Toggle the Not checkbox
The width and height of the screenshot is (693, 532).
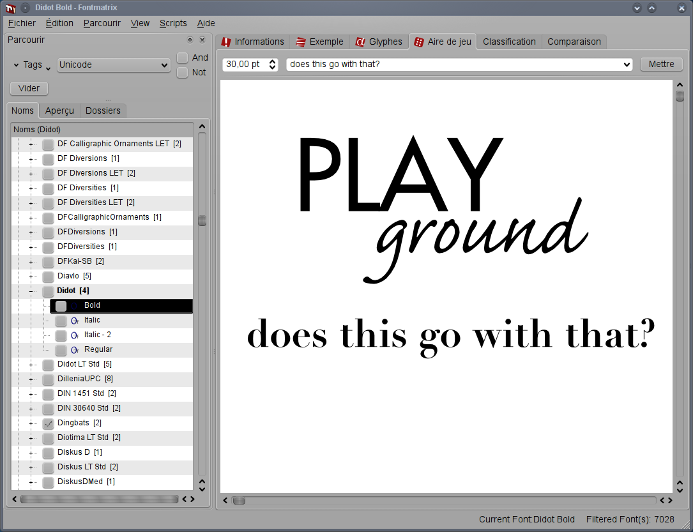pyautogui.click(x=183, y=72)
